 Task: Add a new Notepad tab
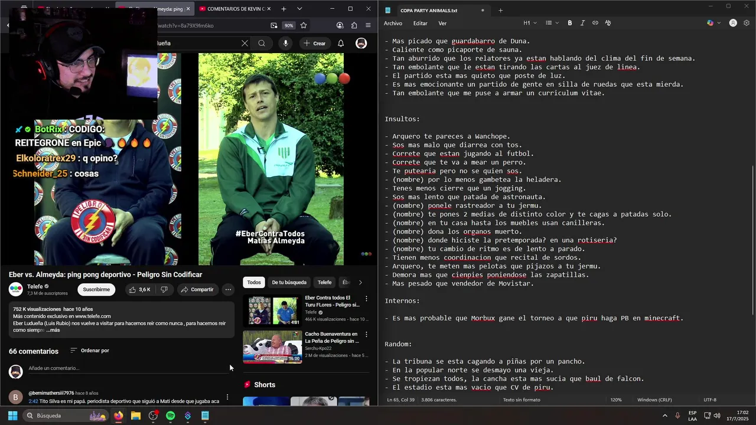pos(500,10)
